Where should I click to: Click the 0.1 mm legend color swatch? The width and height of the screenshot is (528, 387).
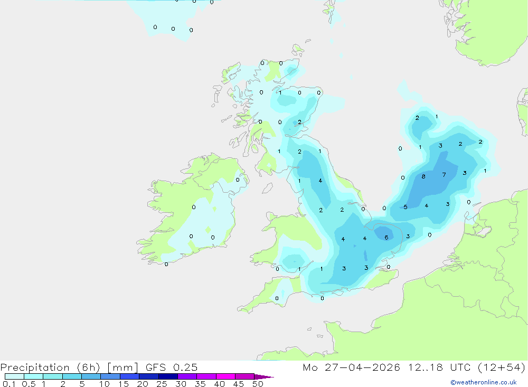pyautogui.click(x=14, y=376)
